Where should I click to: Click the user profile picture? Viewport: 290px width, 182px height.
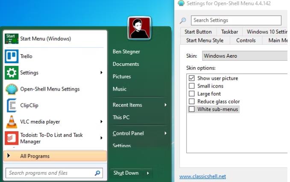coord(139,28)
